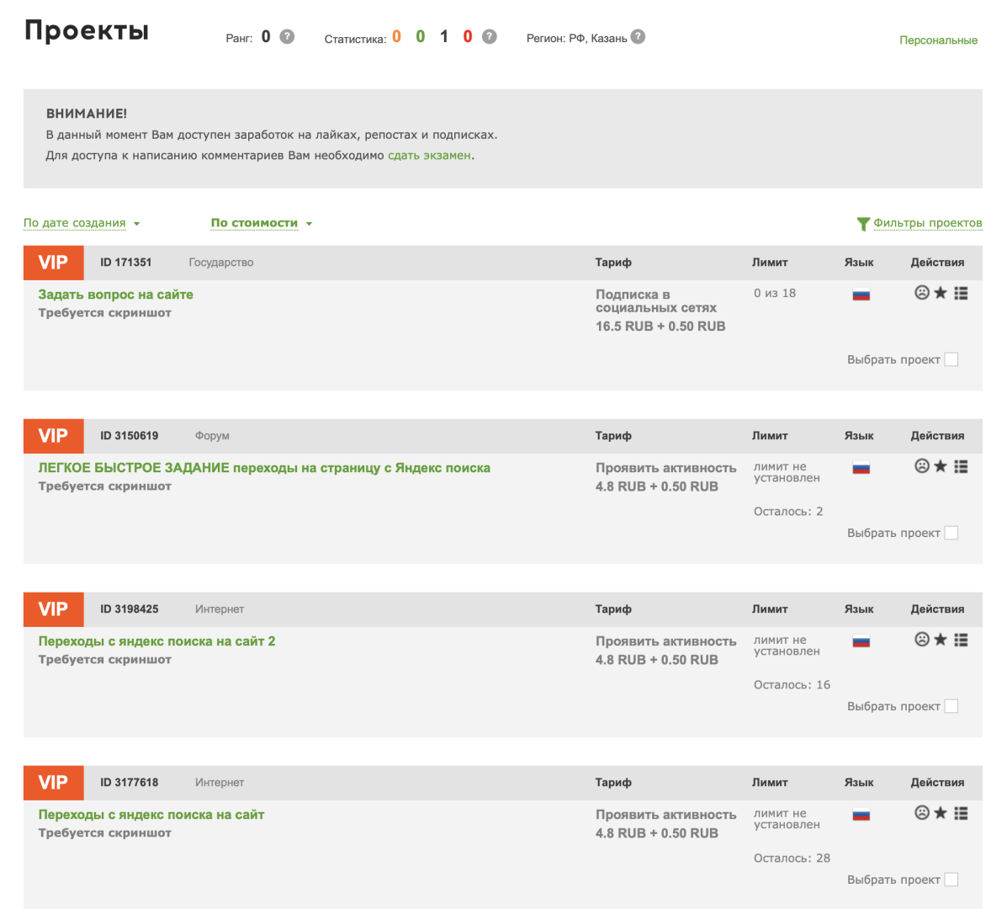Image resolution: width=1007 pixels, height=909 pixels.
Task: Open project Задать вопрос на сайте
Action: 115,295
